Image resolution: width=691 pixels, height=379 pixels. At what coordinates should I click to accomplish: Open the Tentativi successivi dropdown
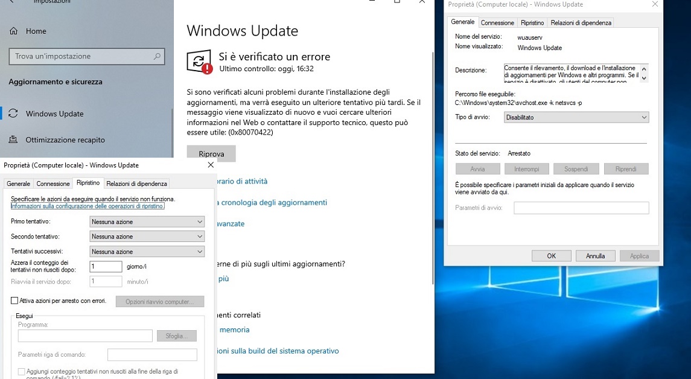147,252
